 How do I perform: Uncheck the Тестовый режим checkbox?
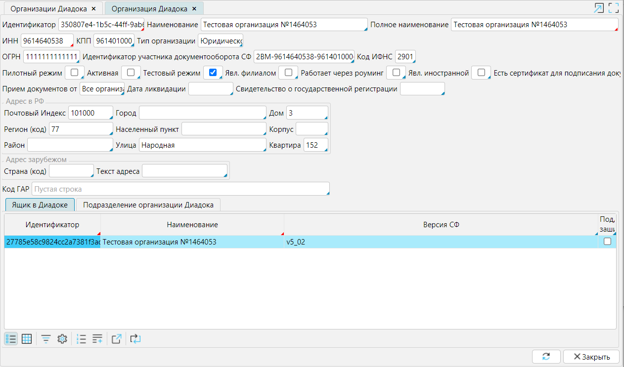pyautogui.click(x=213, y=73)
